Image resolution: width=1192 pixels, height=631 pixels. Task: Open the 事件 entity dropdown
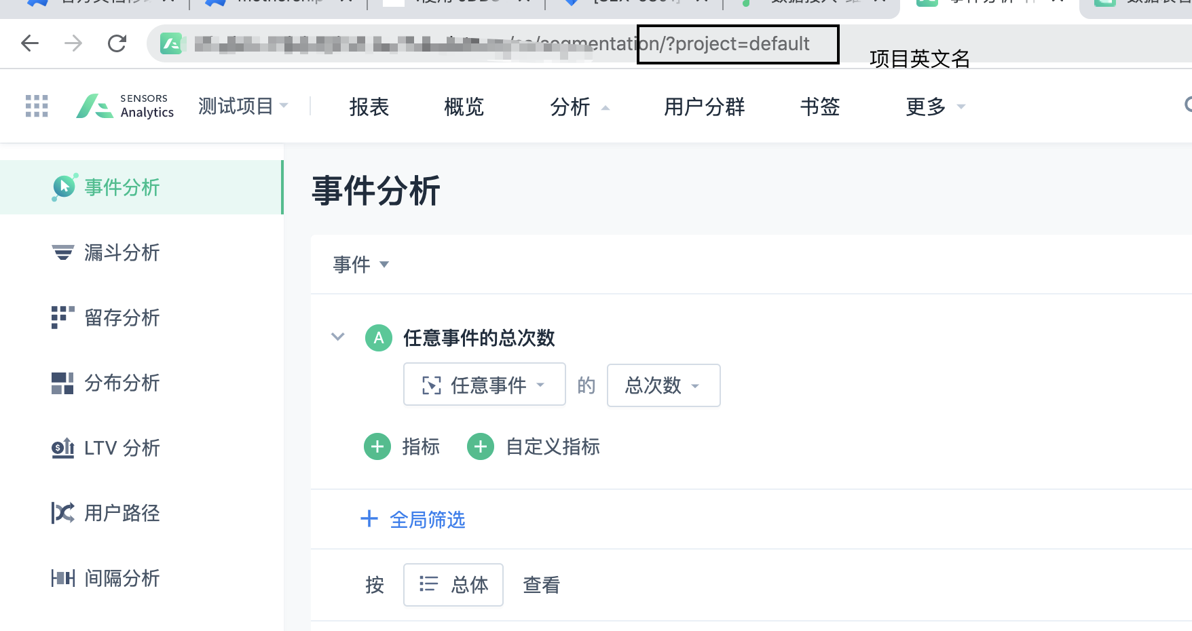(360, 265)
